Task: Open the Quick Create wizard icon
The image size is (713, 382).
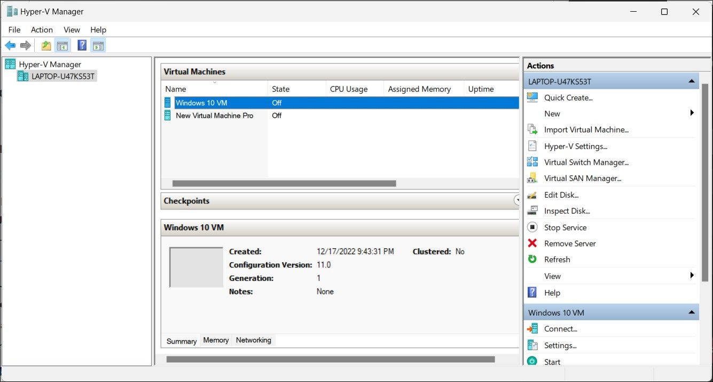Action: (x=532, y=97)
